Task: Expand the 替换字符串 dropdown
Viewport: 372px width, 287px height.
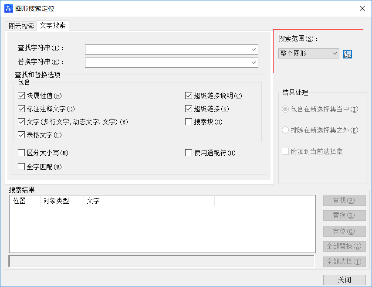Action: [x=253, y=62]
